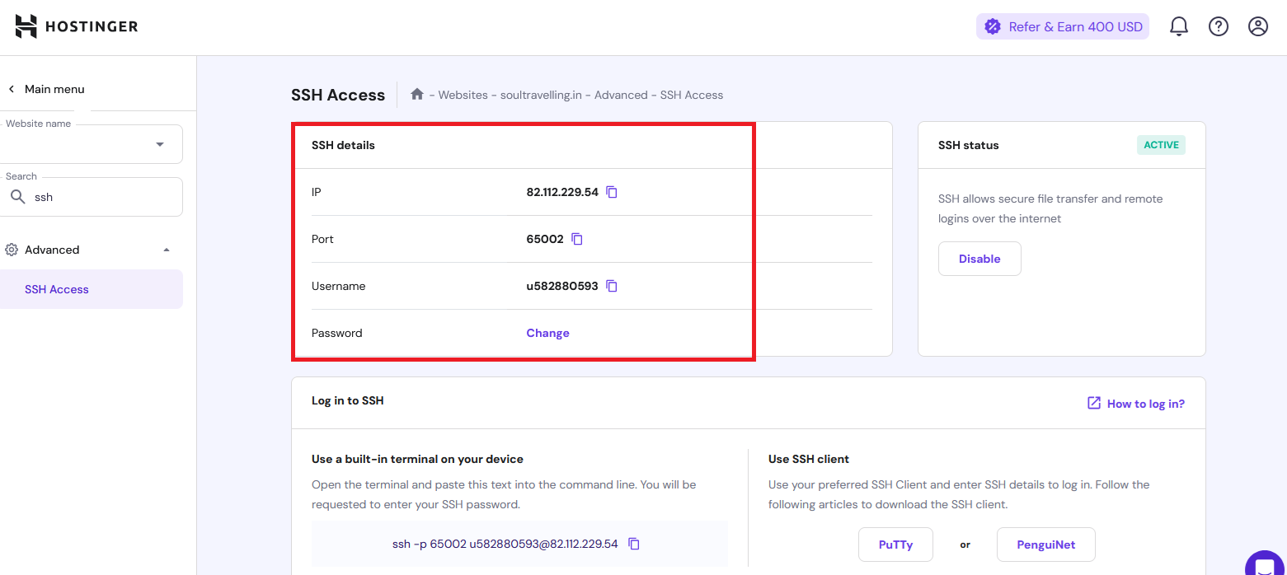Copy the ssh terminal command
Image resolution: width=1287 pixels, height=575 pixels.
(x=634, y=544)
